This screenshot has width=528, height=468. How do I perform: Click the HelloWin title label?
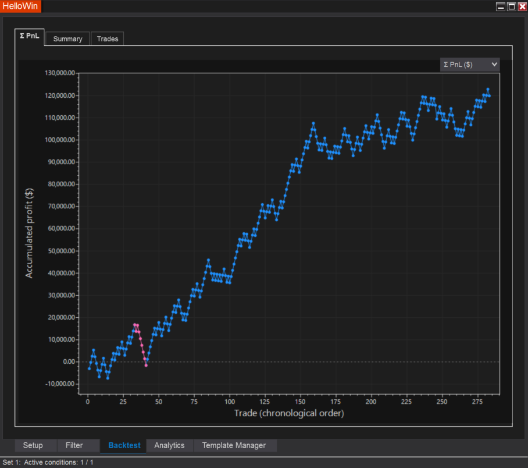(x=20, y=6)
